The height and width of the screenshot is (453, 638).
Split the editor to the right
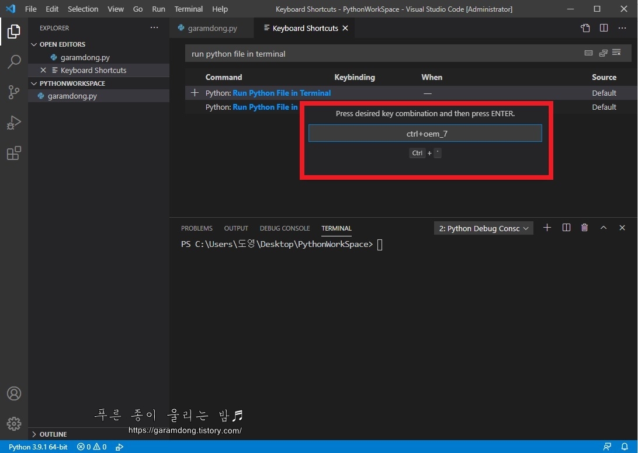(604, 28)
